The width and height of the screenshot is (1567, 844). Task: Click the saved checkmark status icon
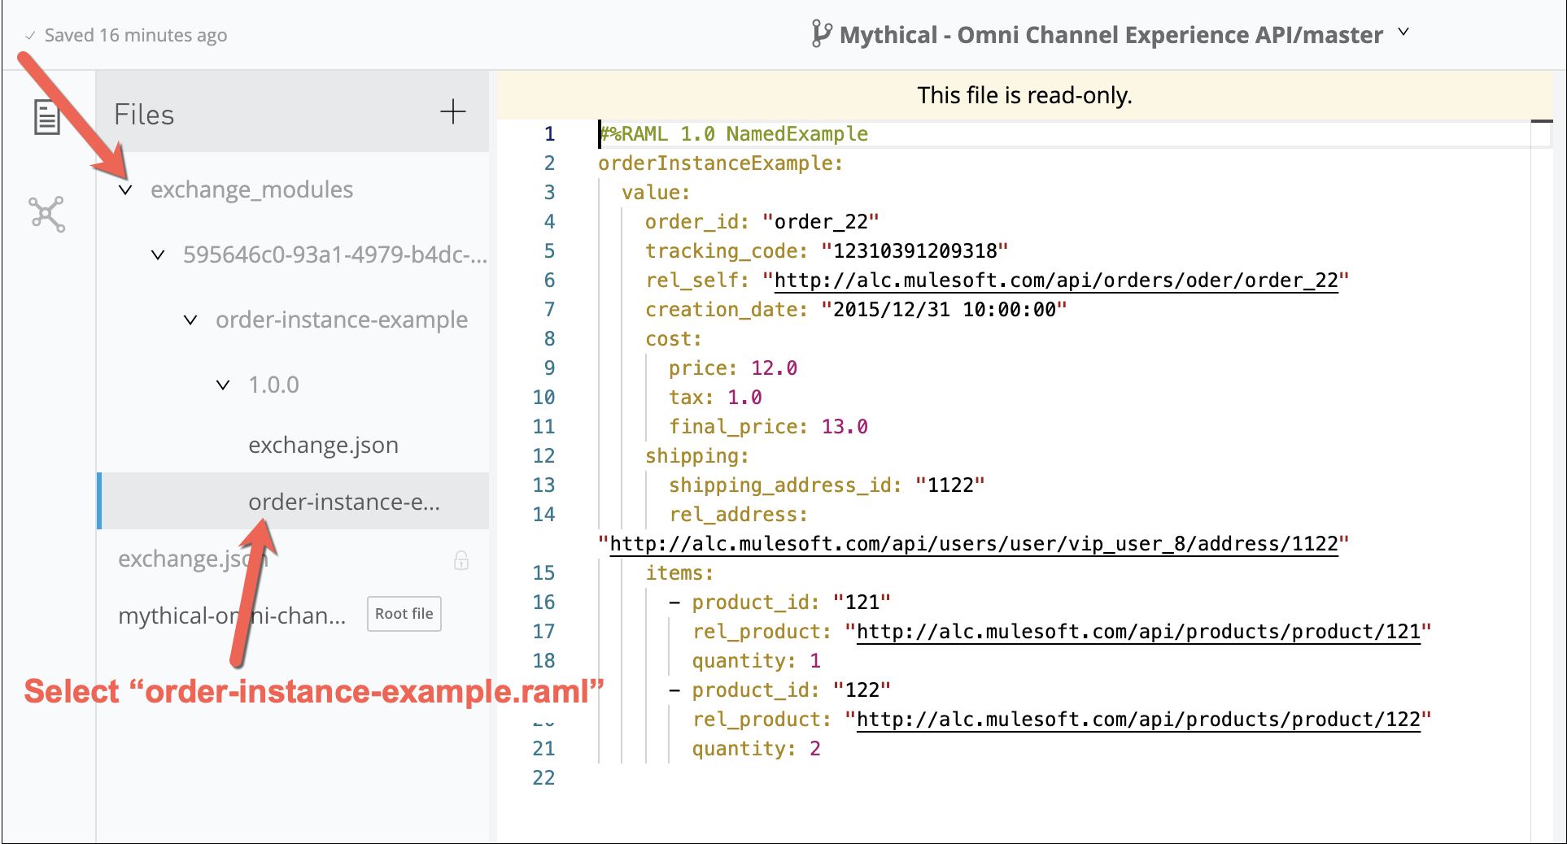point(30,36)
